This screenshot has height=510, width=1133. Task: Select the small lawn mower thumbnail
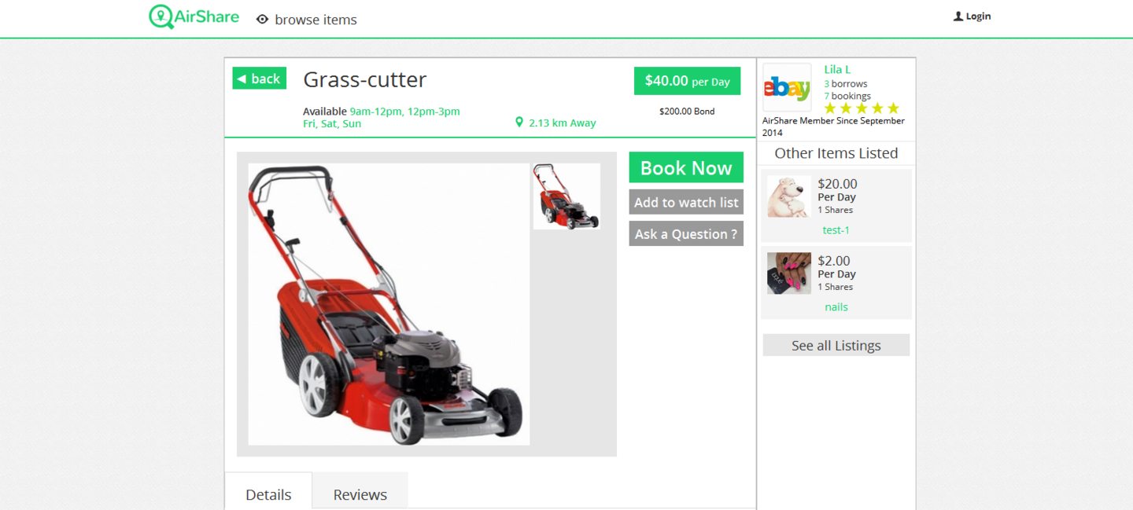tap(566, 196)
